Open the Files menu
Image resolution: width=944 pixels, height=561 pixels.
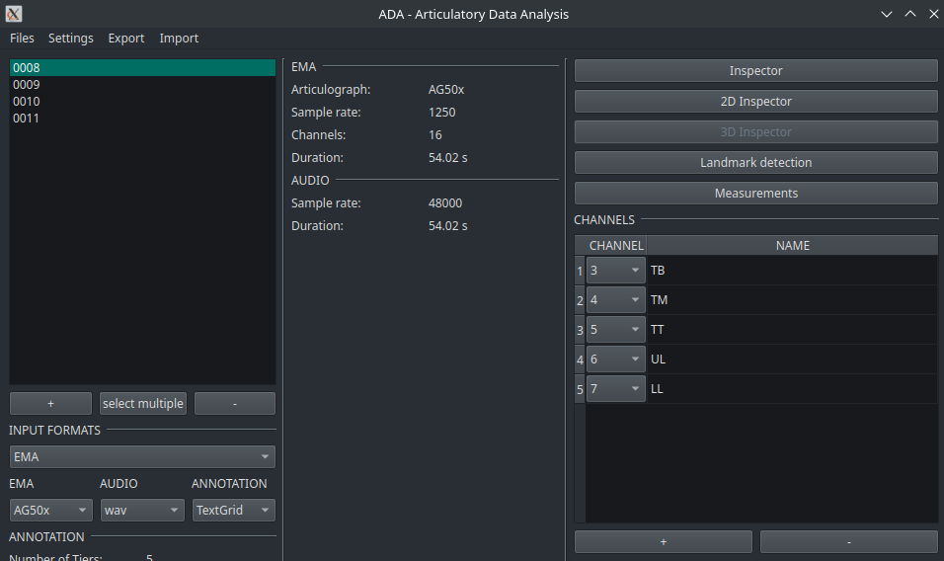[x=22, y=39]
